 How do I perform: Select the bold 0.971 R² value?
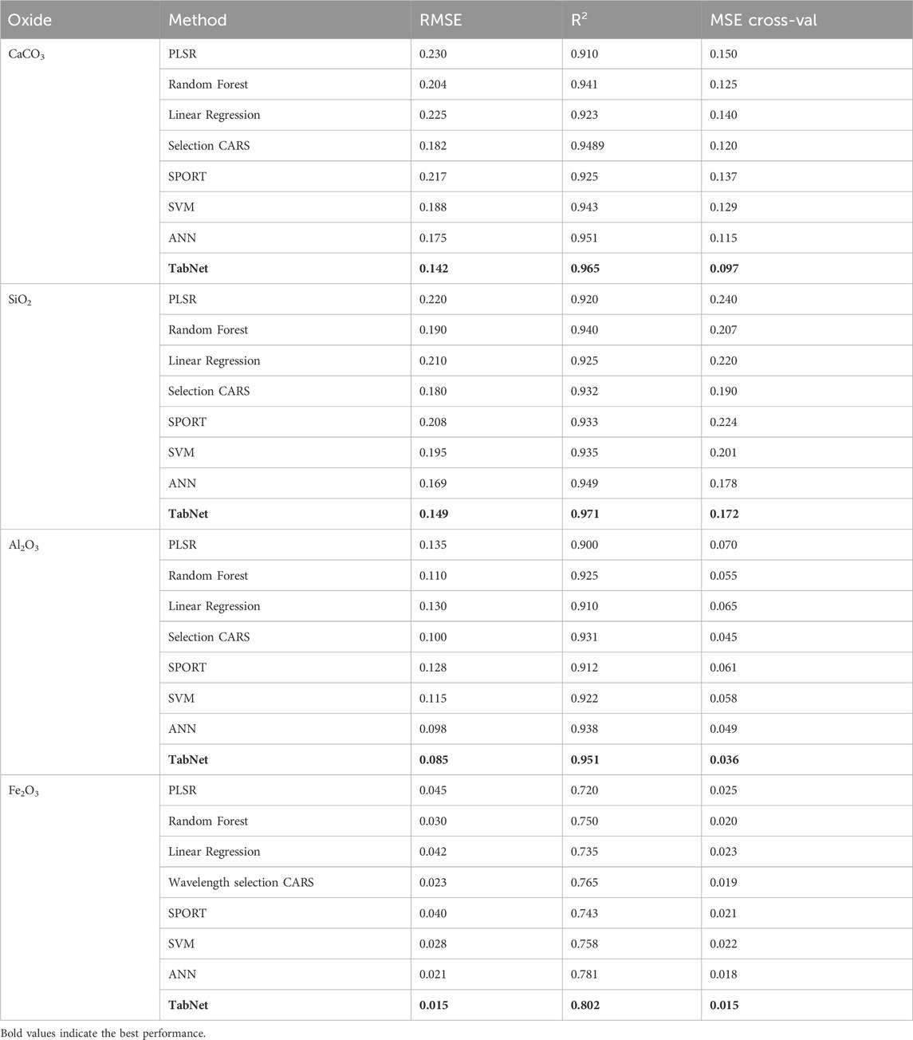point(585,514)
